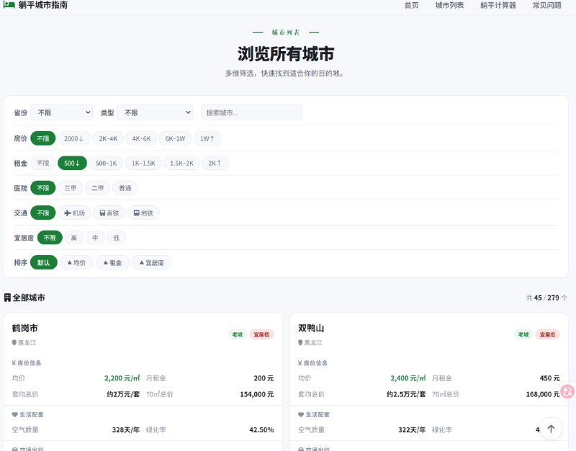Select 房价 1W↑ filter chip
The image size is (576, 451).
tap(207, 138)
